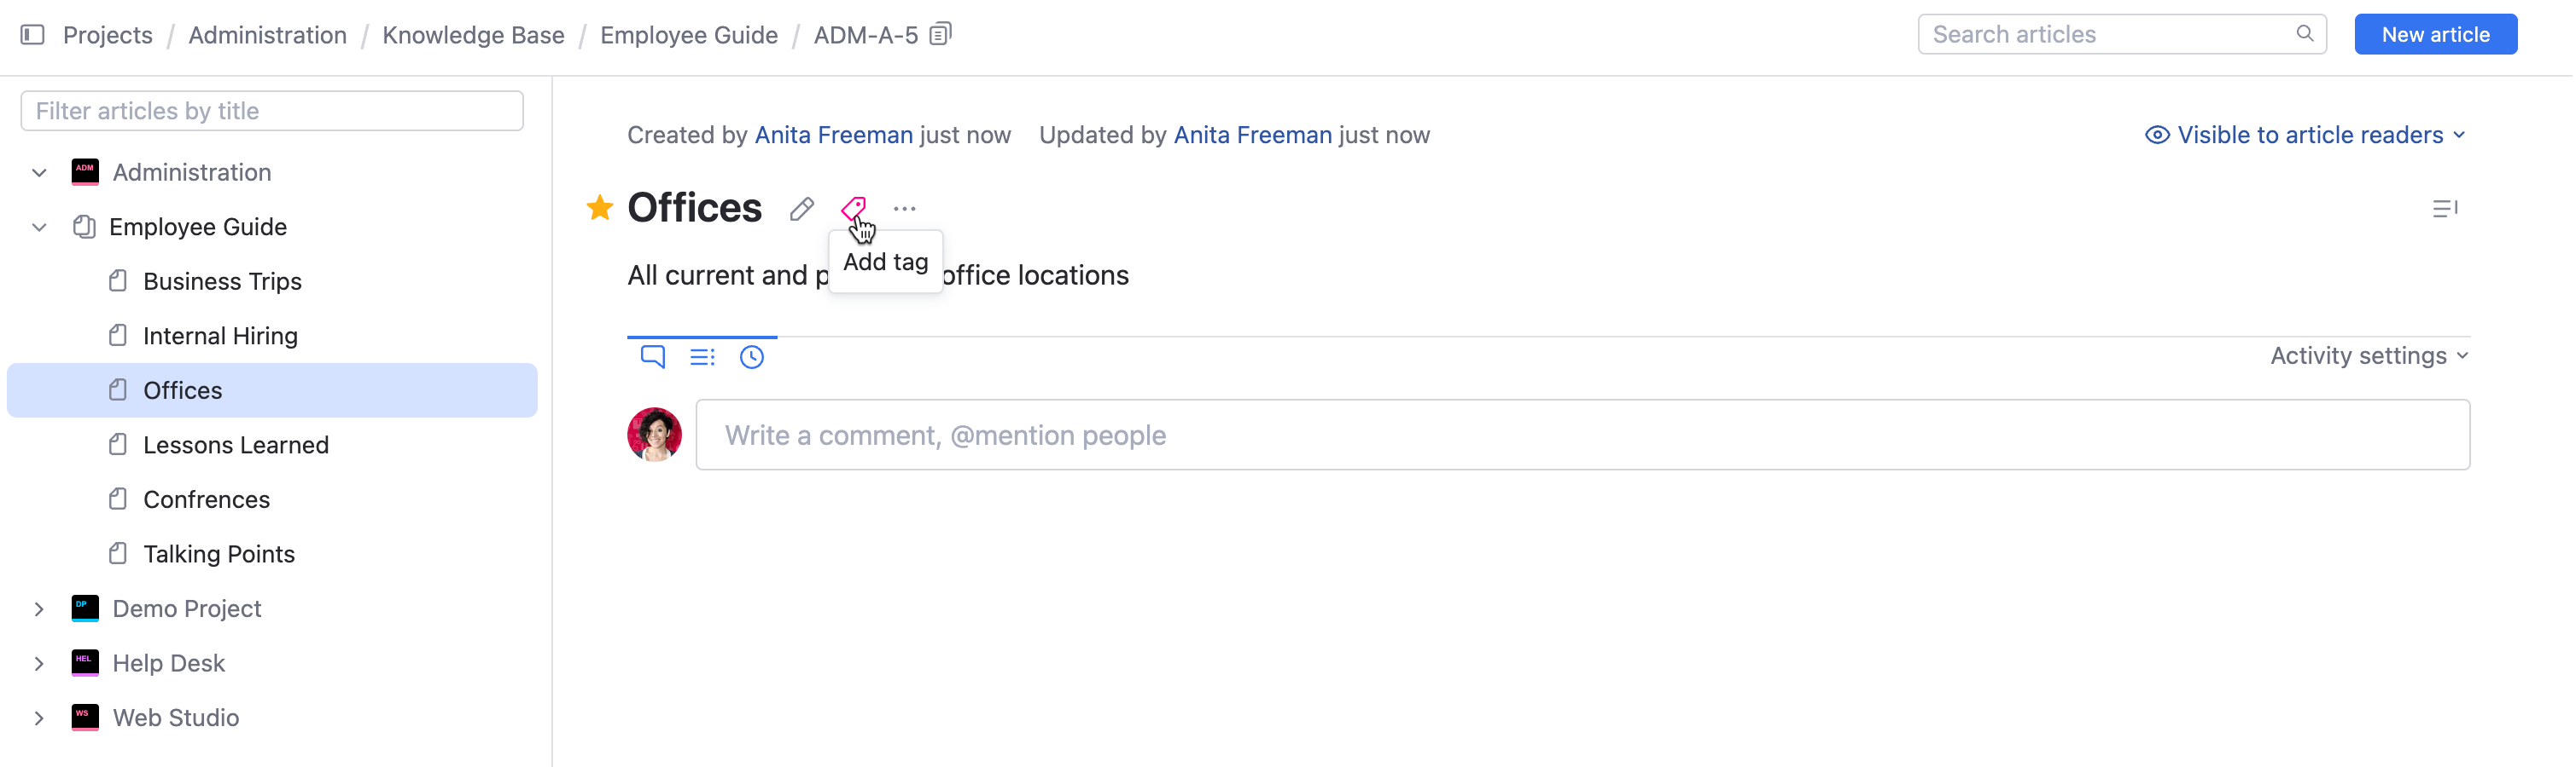Open the History clock icon
The height and width of the screenshot is (767, 2576).
[x=753, y=356]
